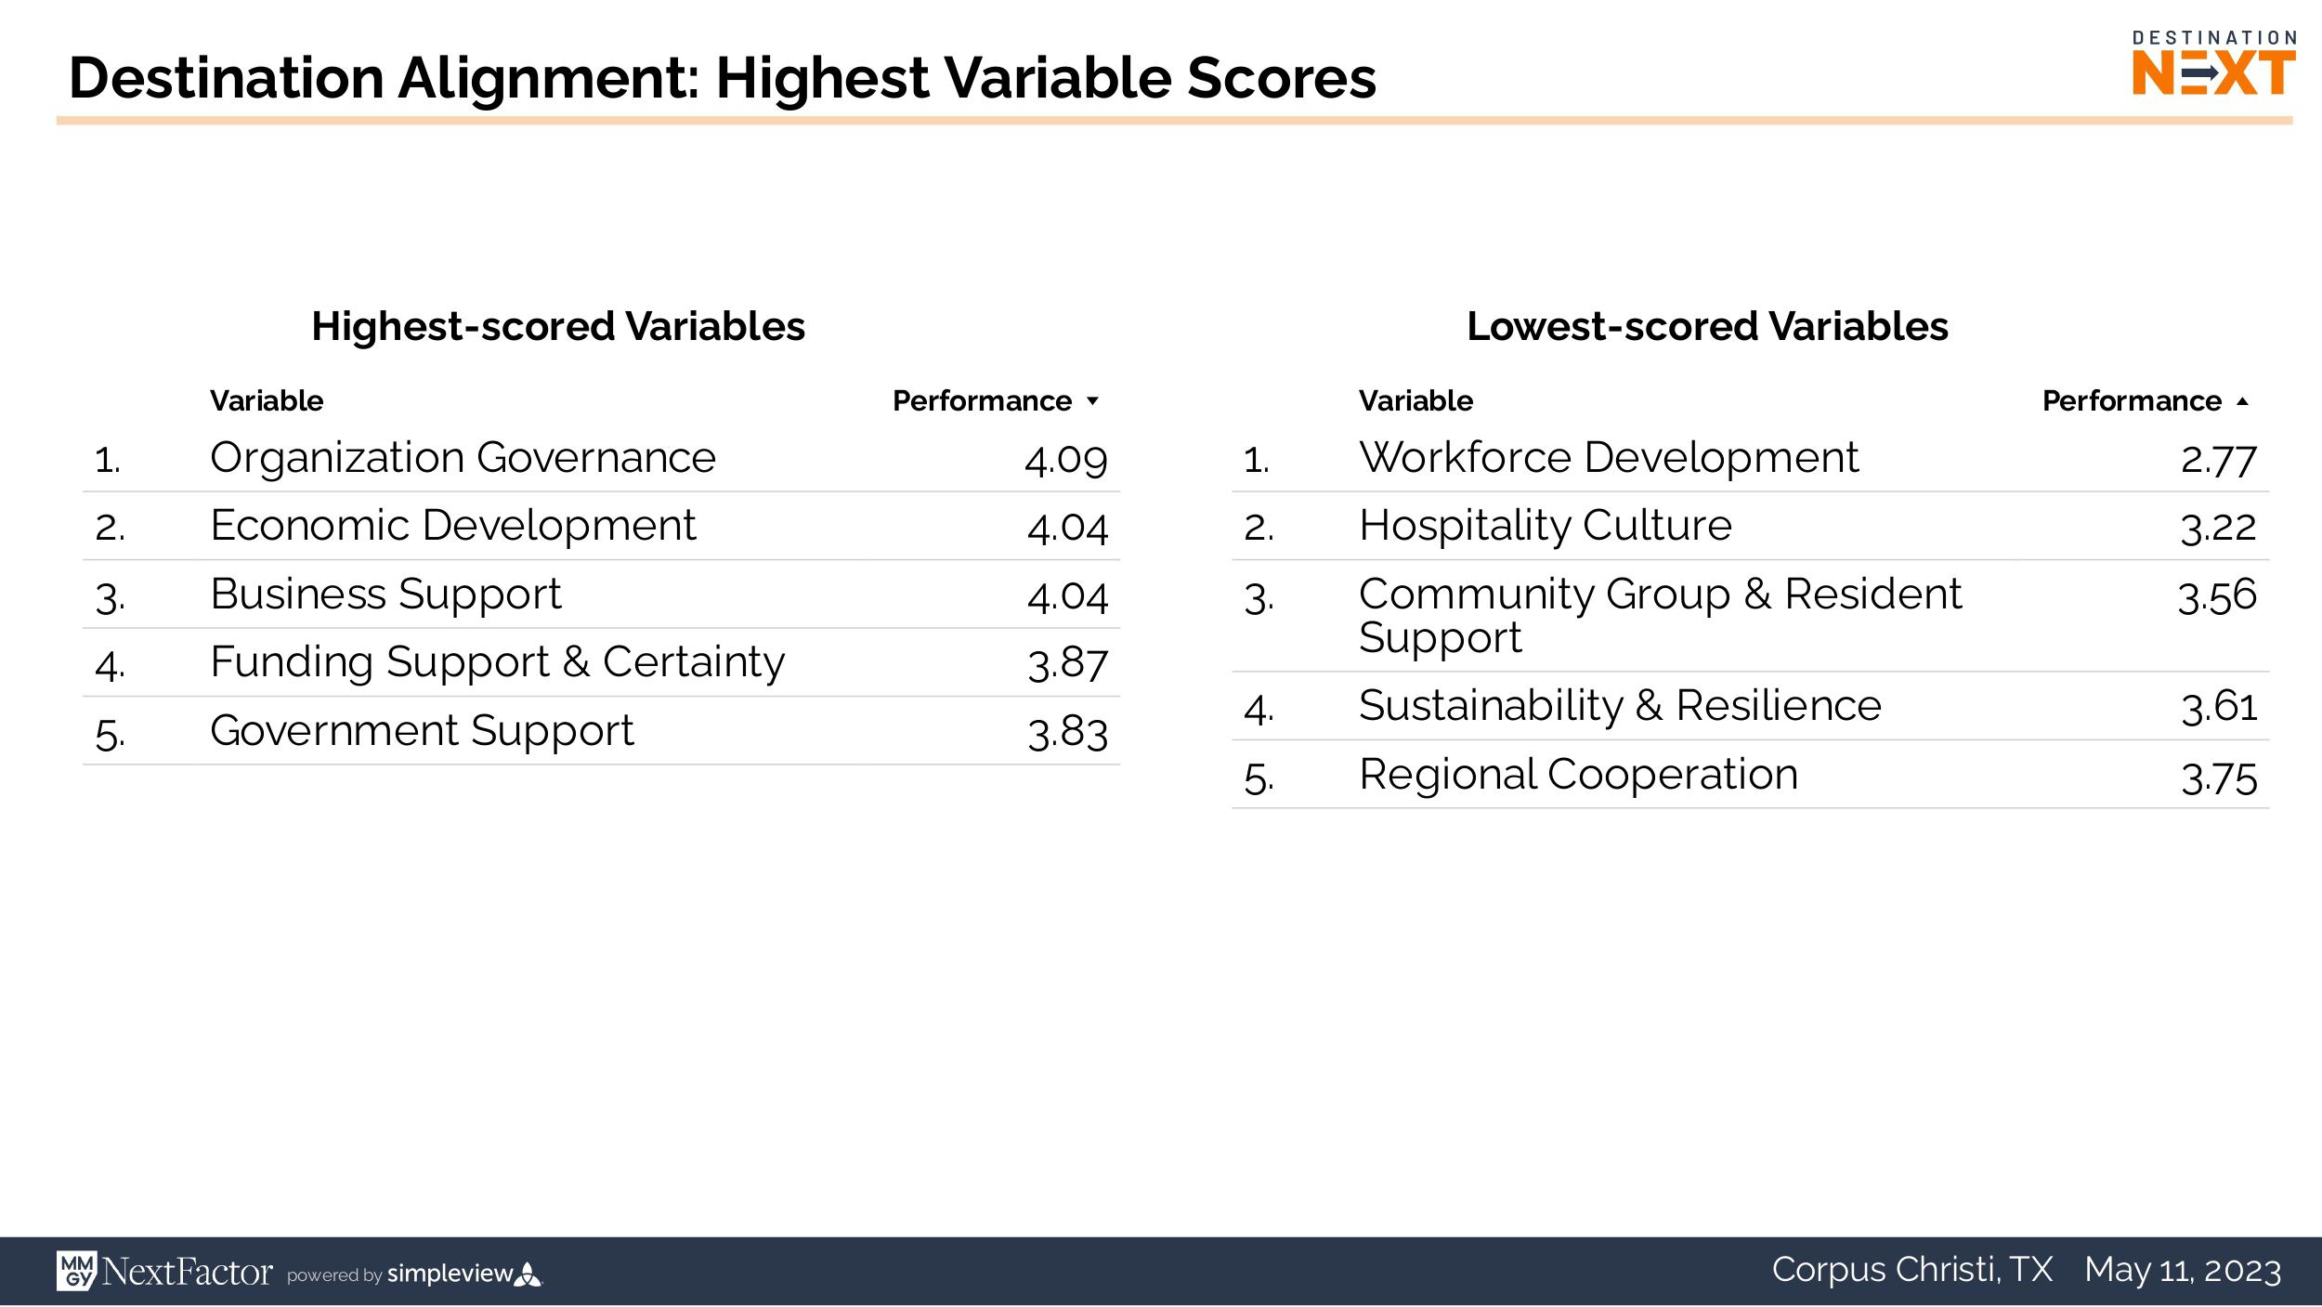
Task: Select Community Group & Resident Support row
Action: pos(1660,615)
